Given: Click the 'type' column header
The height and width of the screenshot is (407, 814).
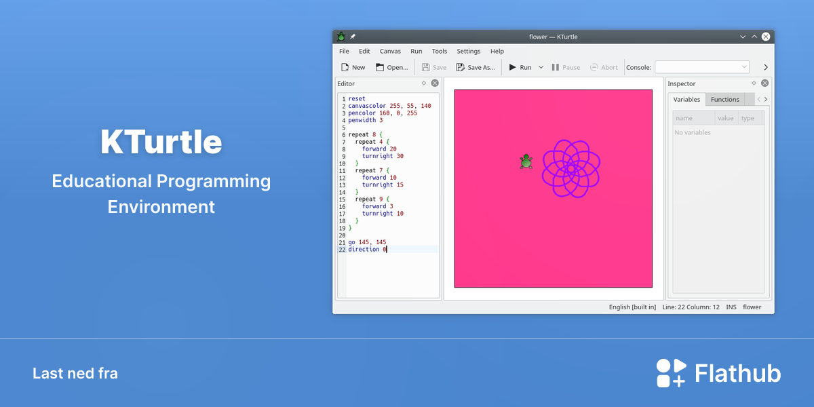Looking at the screenshot, I should (x=749, y=118).
